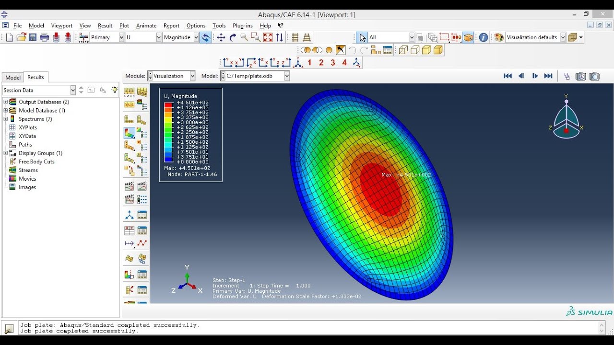This screenshot has width=614, height=345.
Task: Select Movies in the results tree
Action: pos(27,179)
